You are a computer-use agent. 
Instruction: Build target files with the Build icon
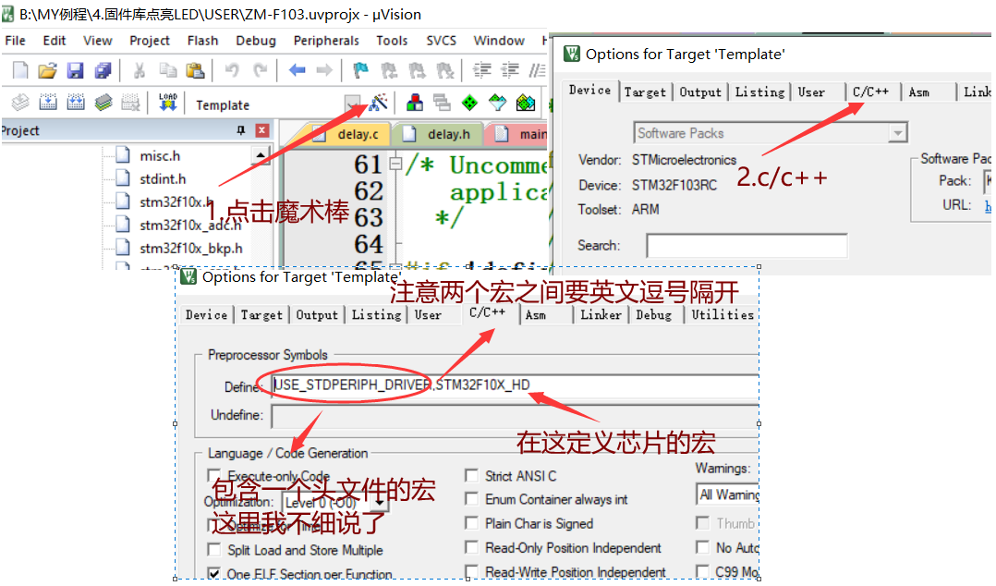[48, 103]
